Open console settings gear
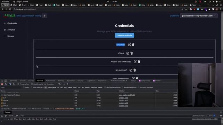Image resolution: width=223 pixels, height=125 pixels. [x=221, y=116]
